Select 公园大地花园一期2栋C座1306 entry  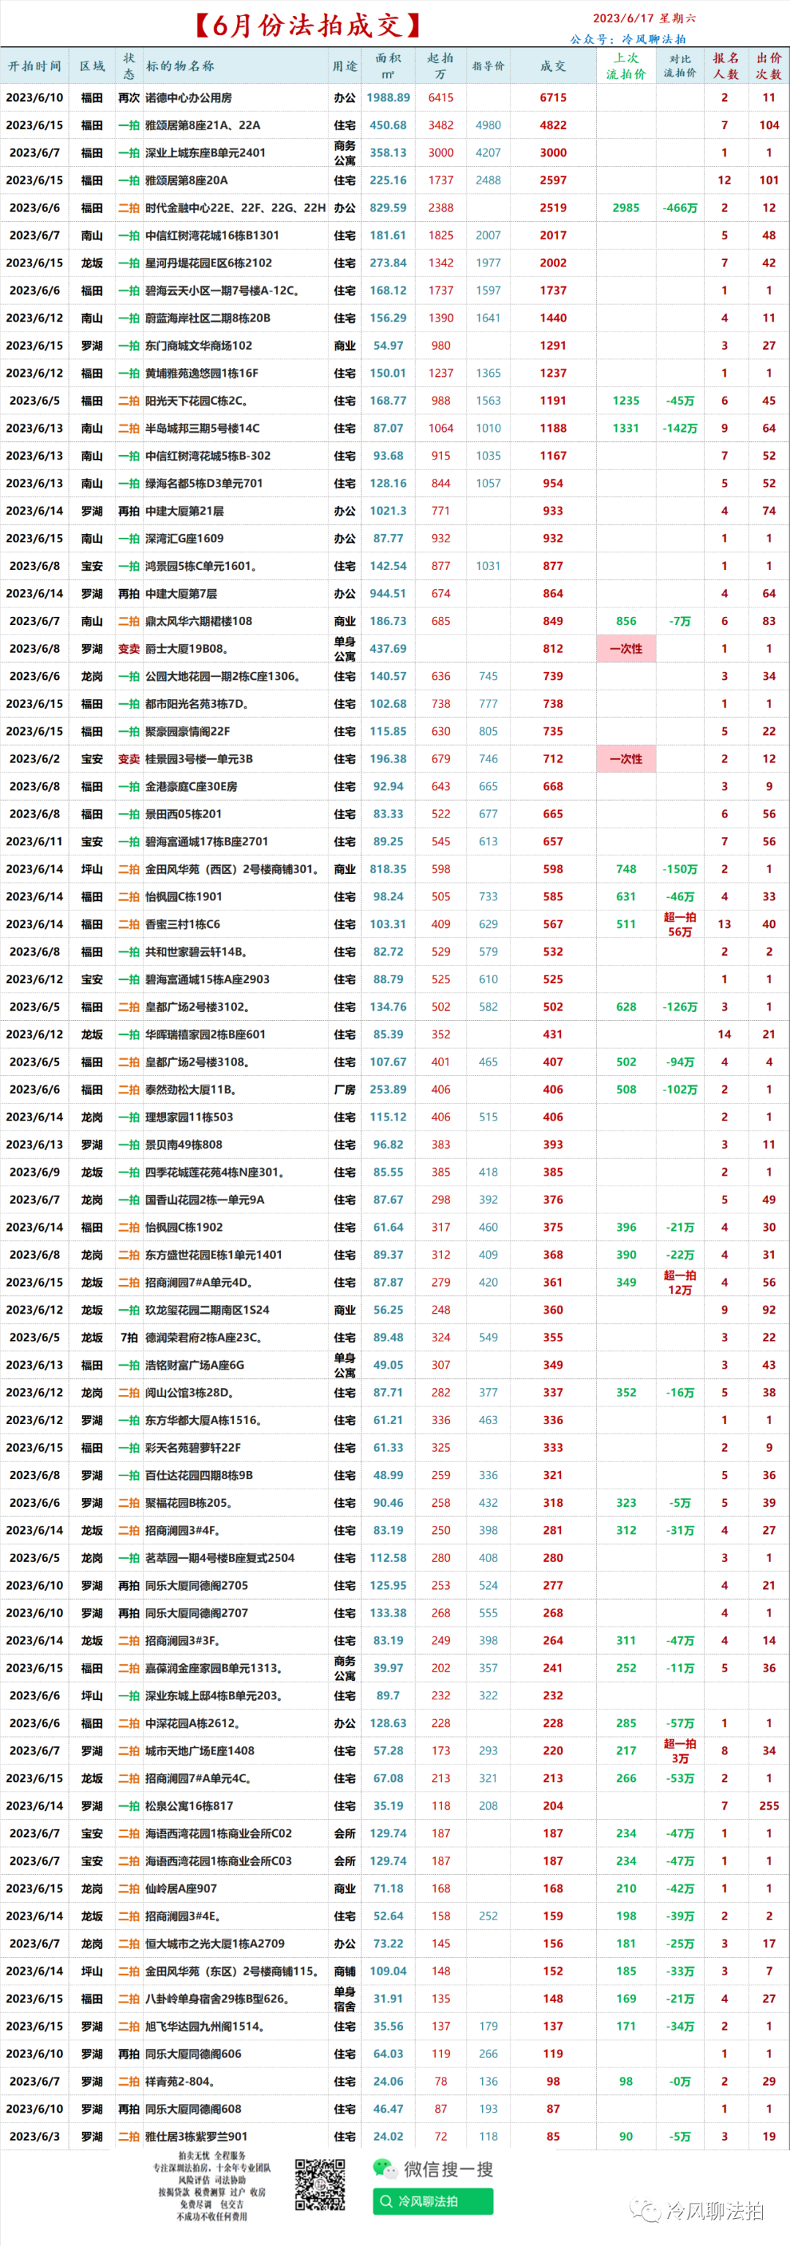pos(222,675)
